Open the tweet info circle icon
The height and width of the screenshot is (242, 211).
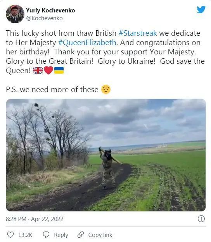pos(201,219)
